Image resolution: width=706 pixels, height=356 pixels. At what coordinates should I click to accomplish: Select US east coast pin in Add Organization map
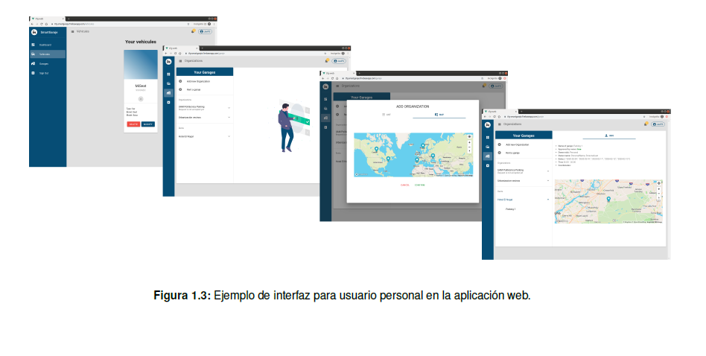tap(388, 159)
